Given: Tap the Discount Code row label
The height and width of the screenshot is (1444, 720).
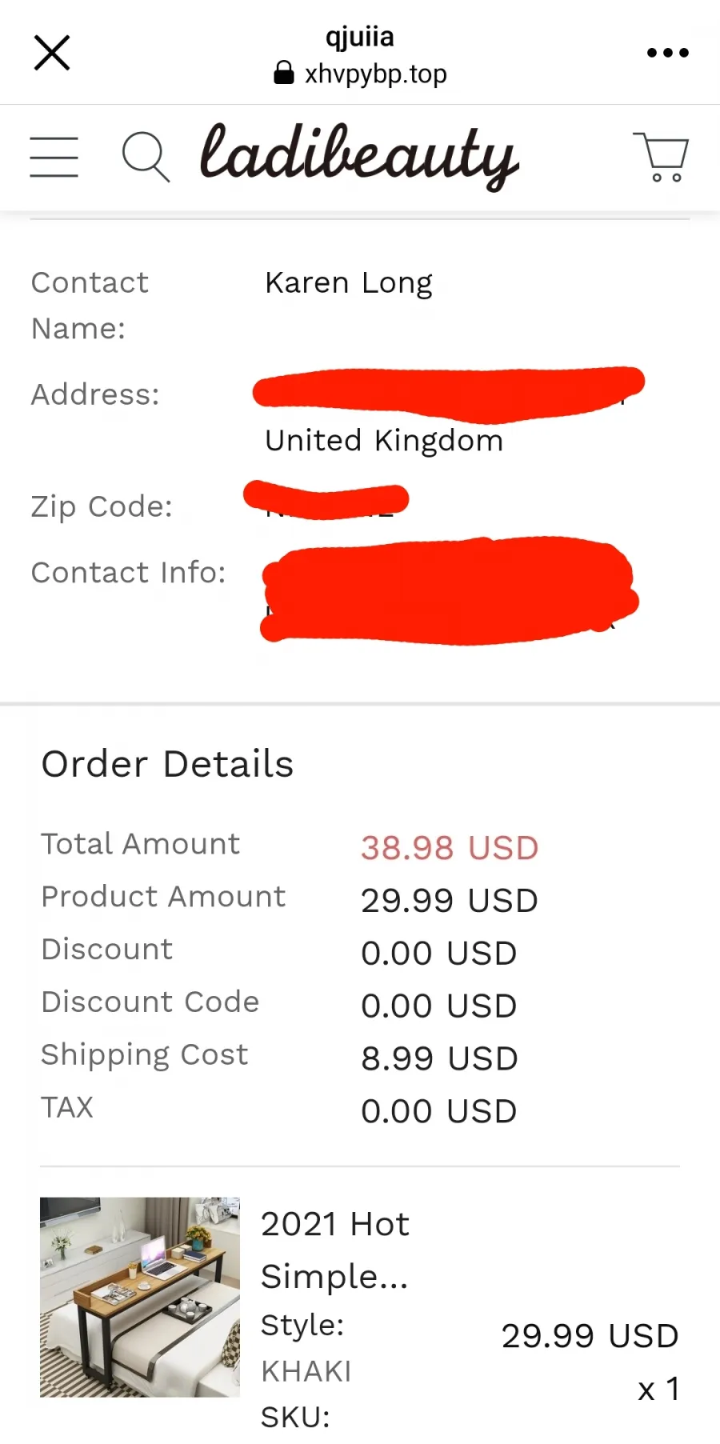Looking at the screenshot, I should [150, 1002].
